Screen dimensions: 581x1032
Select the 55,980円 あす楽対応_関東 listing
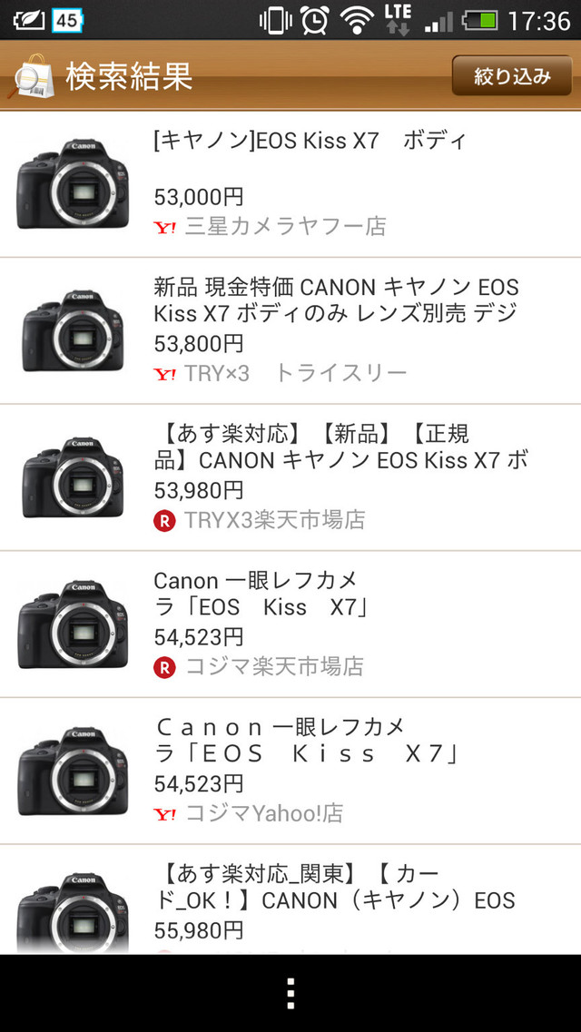(x=334, y=900)
